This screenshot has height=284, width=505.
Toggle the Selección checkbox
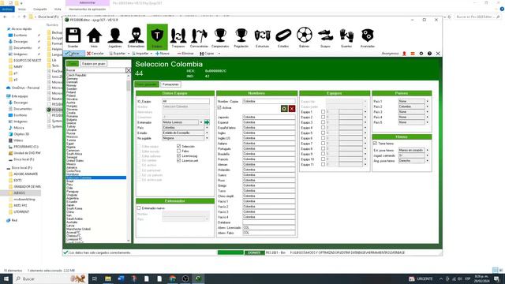coord(179,146)
